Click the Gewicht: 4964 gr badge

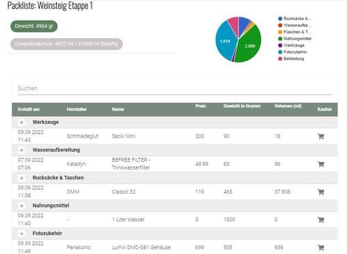pos(34,26)
